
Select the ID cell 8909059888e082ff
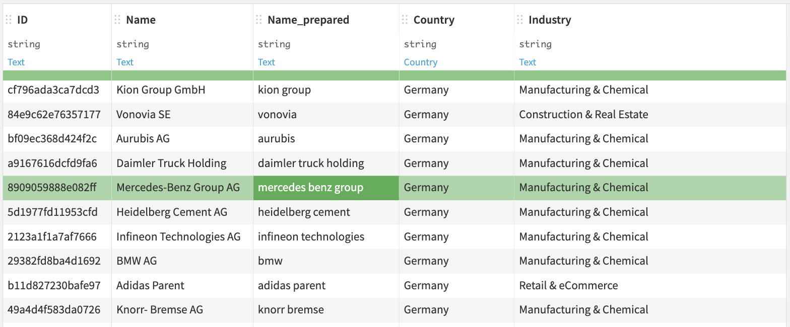coord(55,188)
